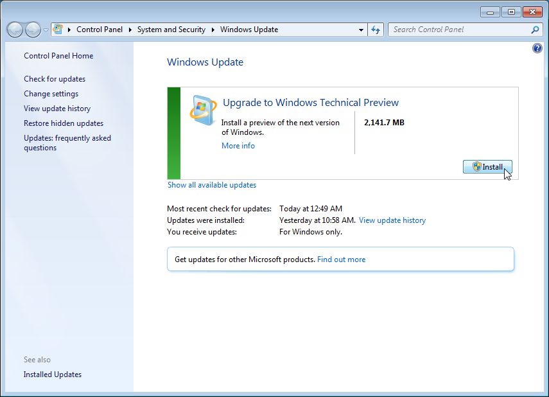Click the Control Panel icon in address bar
The image size is (549, 397).
tap(58, 30)
